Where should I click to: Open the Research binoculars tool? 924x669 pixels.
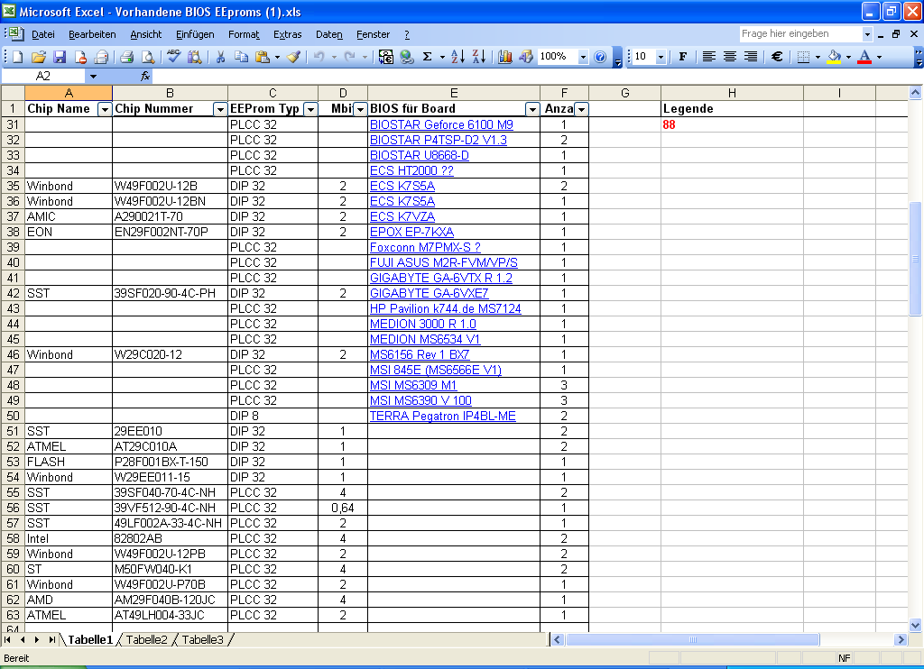195,57
